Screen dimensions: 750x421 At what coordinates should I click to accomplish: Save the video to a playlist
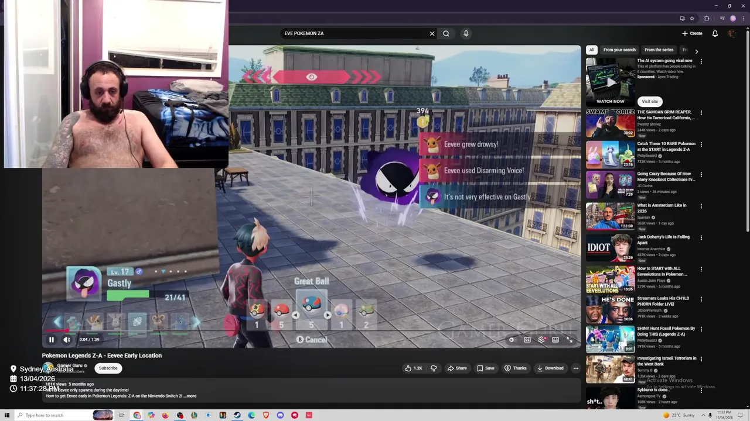486,368
